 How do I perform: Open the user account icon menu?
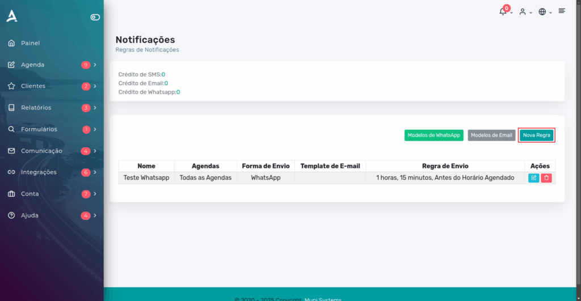click(x=523, y=12)
